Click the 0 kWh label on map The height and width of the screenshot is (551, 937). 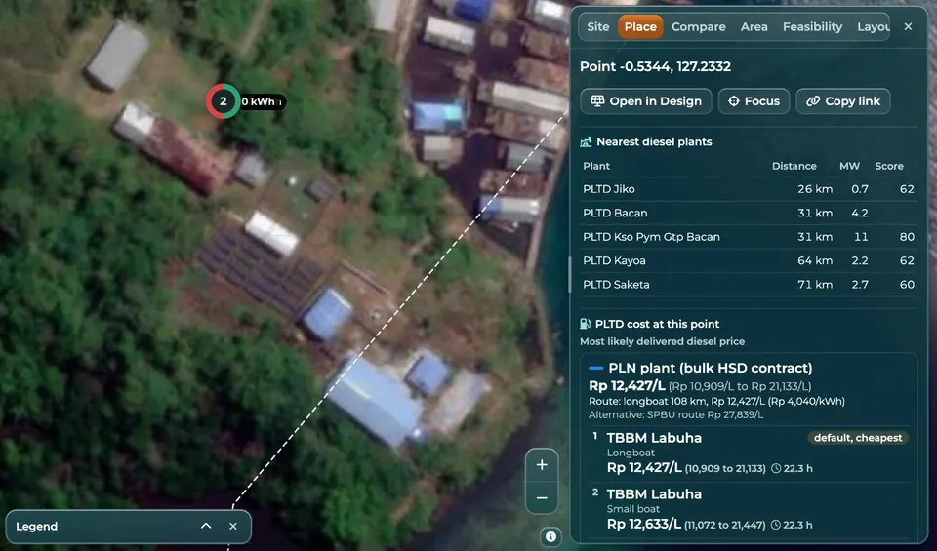tap(262, 102)
